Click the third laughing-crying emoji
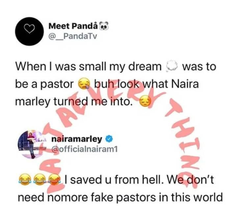Screen dimensions: 237x217 click(55, 179)
